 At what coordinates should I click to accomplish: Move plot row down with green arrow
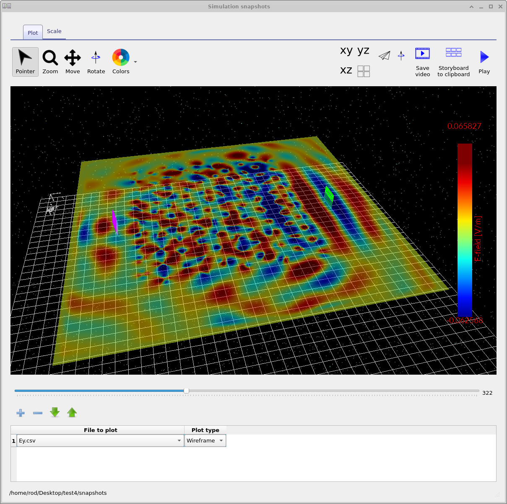point(55,413)
